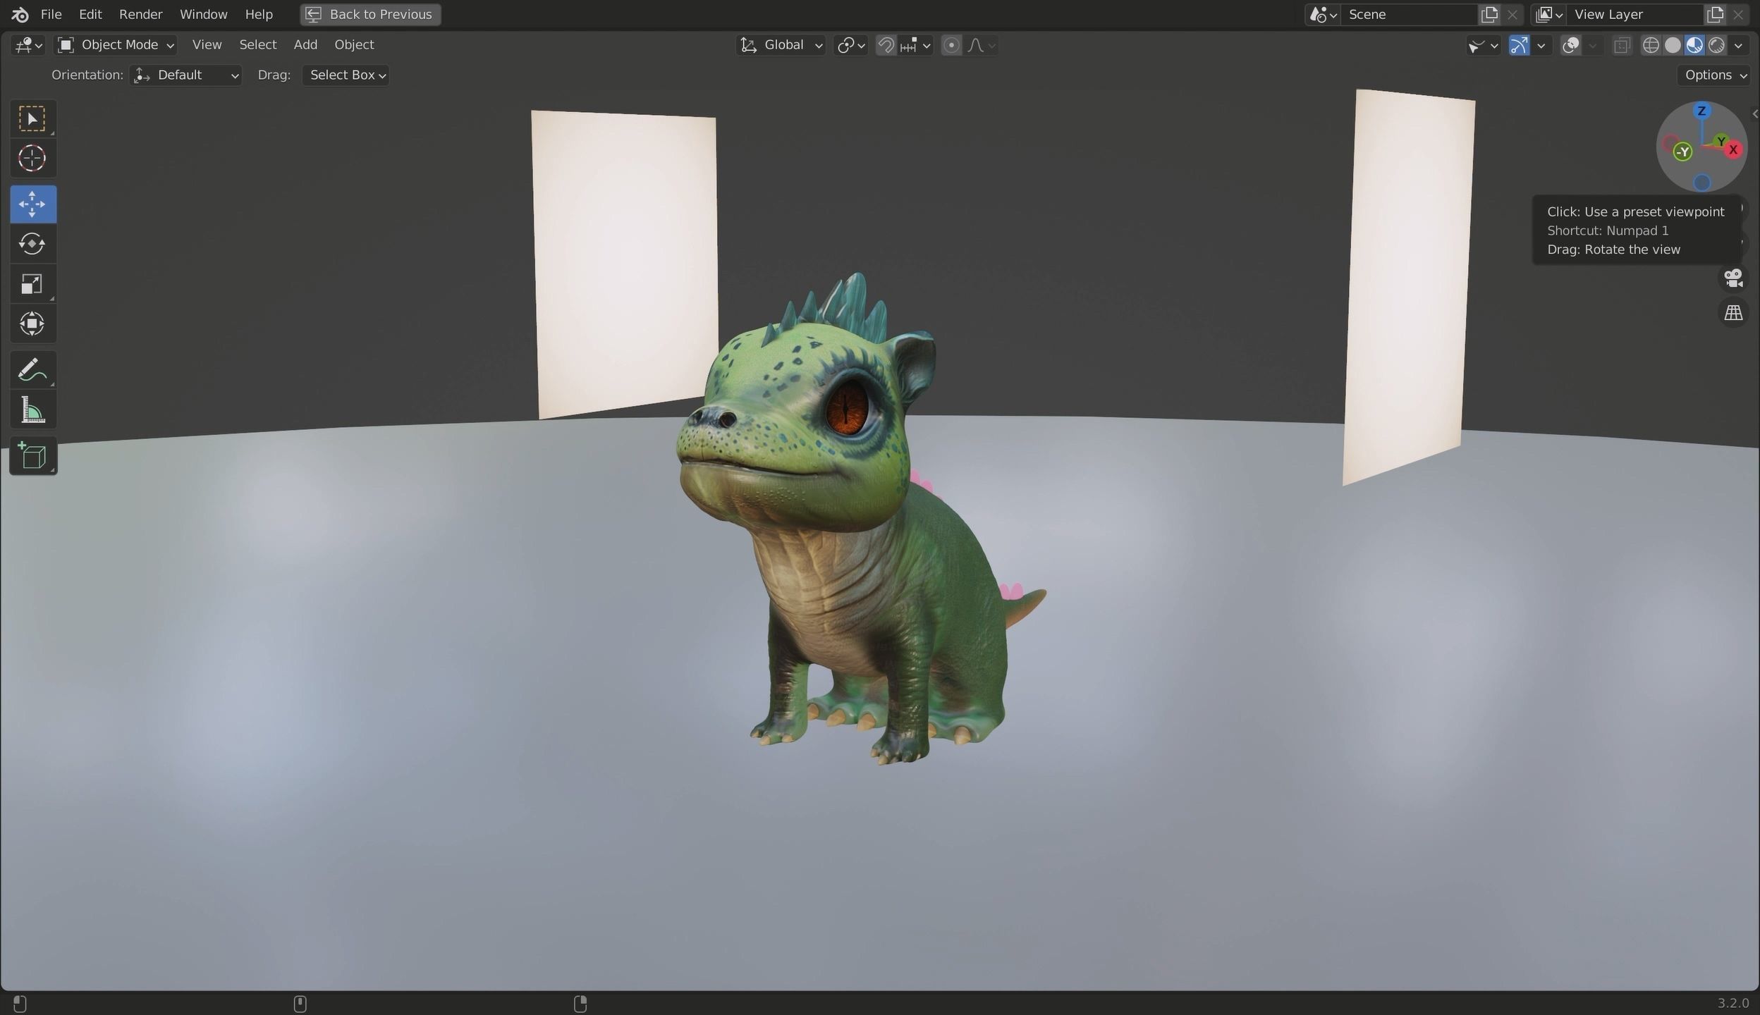1760x1015 pixels.
Task: Toggle show gizmos button
Action: (1519, 45)
